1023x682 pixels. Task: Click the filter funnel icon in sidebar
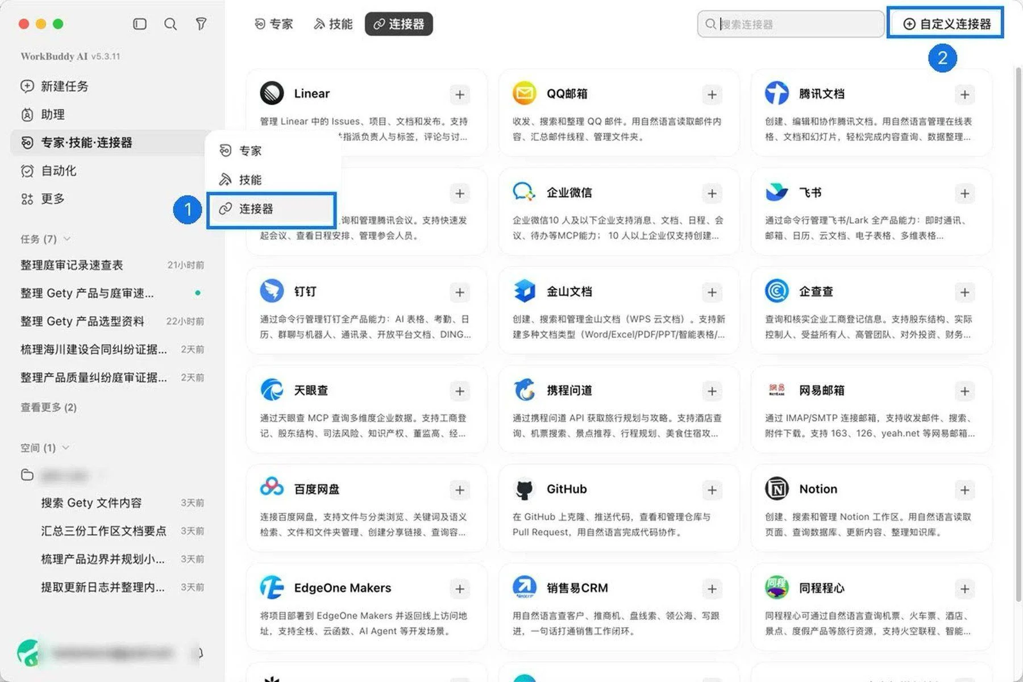201,24
